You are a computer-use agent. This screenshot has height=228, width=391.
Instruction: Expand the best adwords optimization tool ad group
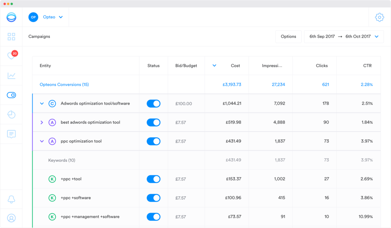(42, 122)
